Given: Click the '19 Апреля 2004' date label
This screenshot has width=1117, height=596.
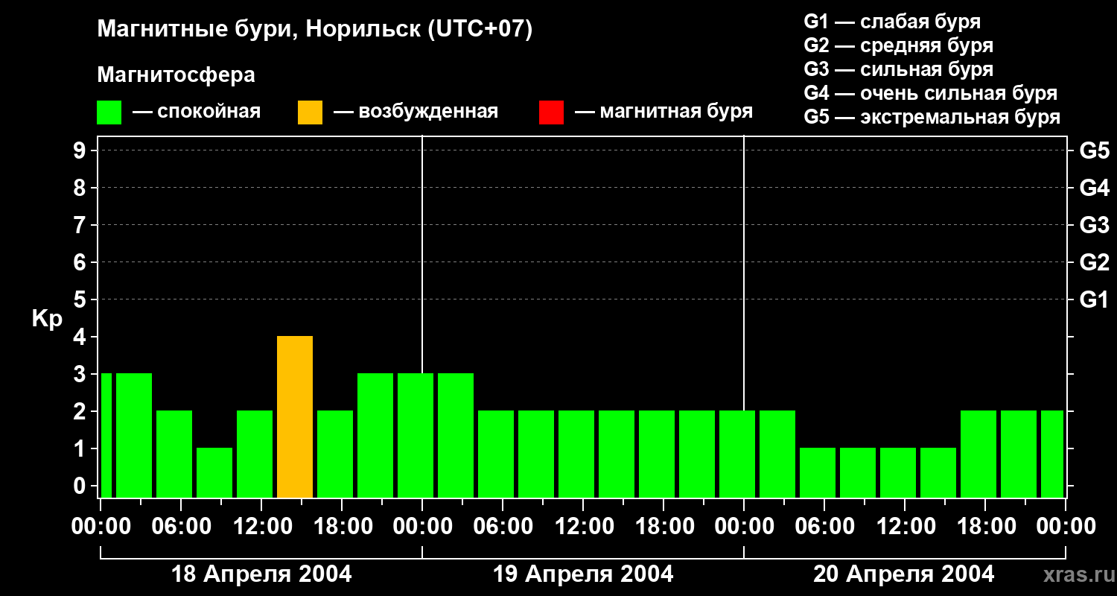Looking at the screenshot, I should pyautogui.click(x=583, y=574).
